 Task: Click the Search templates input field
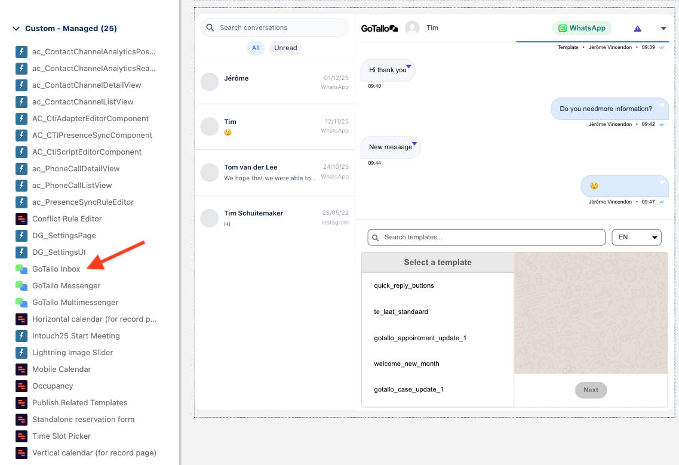click(486, 237)
